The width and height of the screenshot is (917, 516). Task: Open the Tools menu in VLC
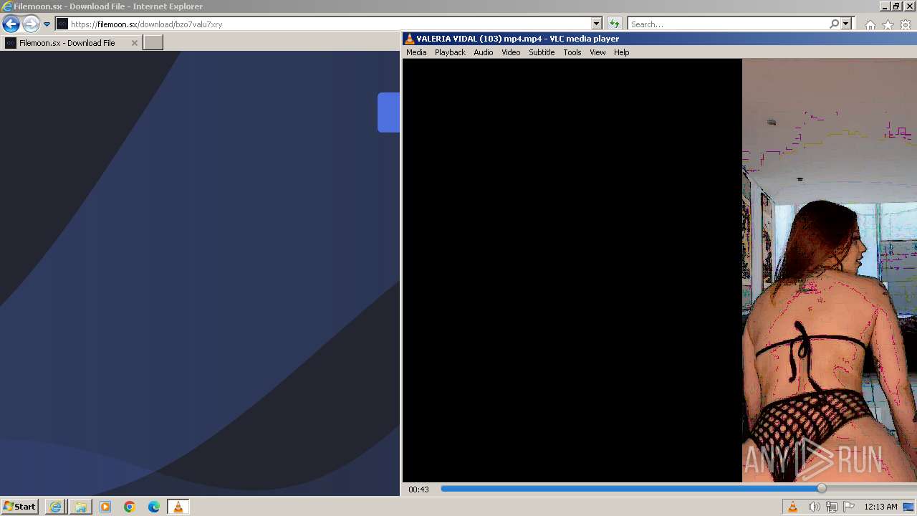(572, 52)
